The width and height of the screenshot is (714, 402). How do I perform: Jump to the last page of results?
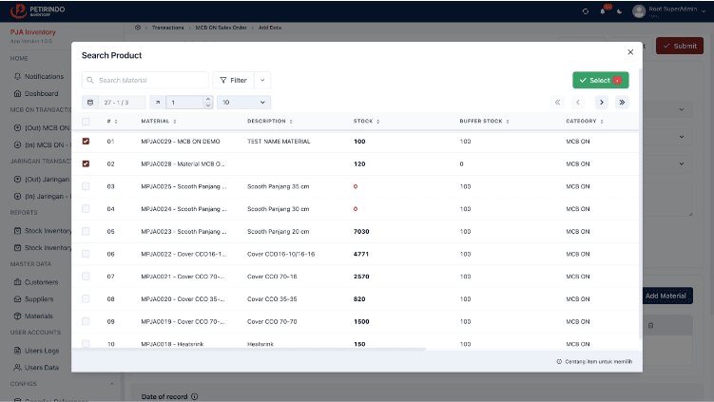[x=622, y=103]
